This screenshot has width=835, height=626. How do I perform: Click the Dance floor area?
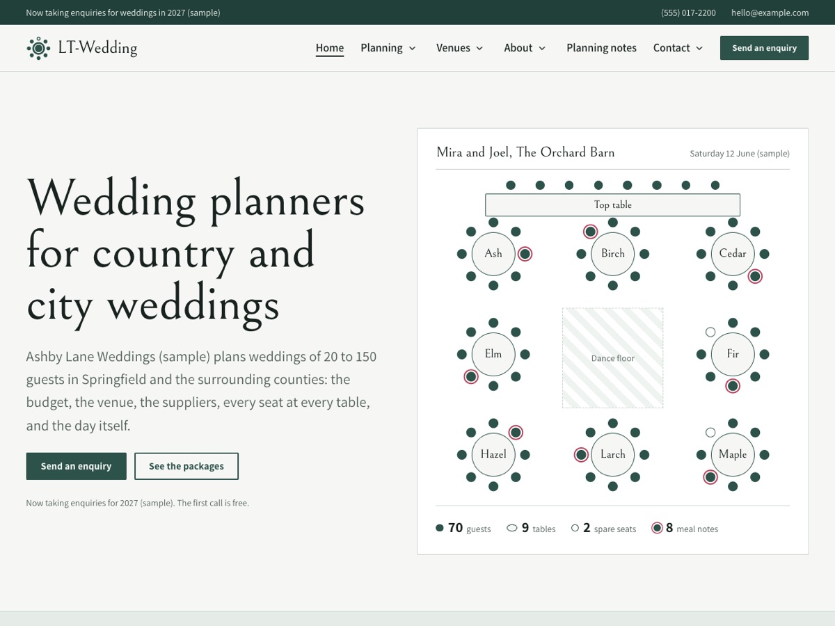[613, 358]
